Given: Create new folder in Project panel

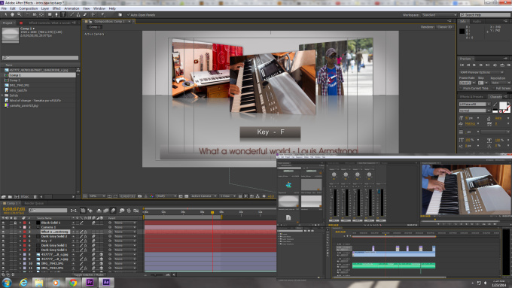Looking at the screenshot, I should [10, 197].
